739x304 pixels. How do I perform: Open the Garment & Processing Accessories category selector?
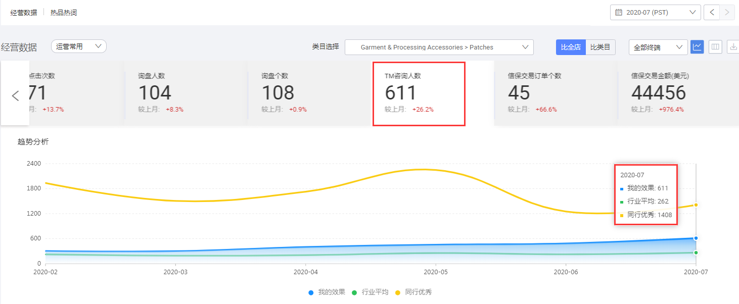pyautogui.click(x=438, y=46)
